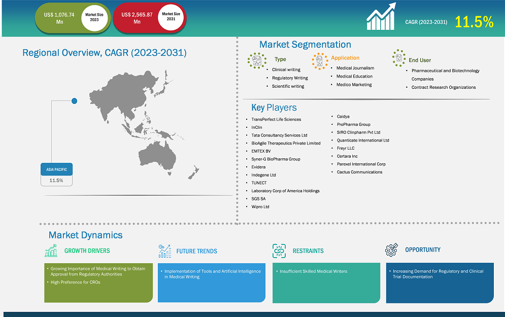Click the FUTURE TRENDS title

(197, 251)
